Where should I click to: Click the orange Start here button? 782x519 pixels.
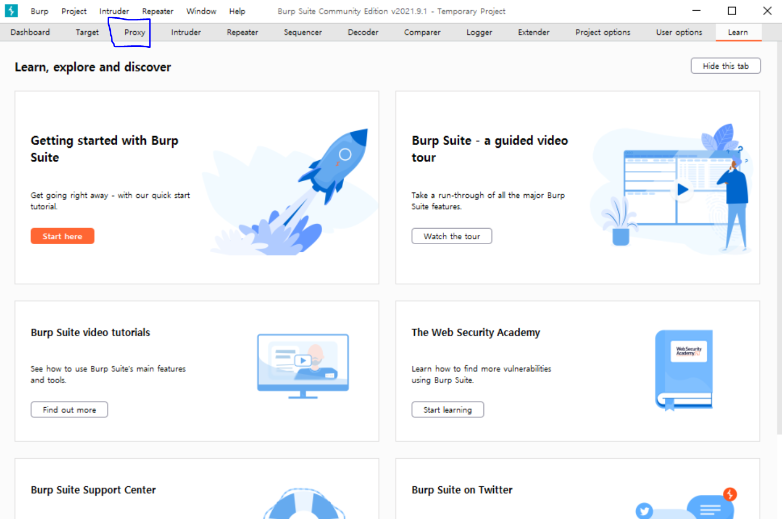point(62,236)
